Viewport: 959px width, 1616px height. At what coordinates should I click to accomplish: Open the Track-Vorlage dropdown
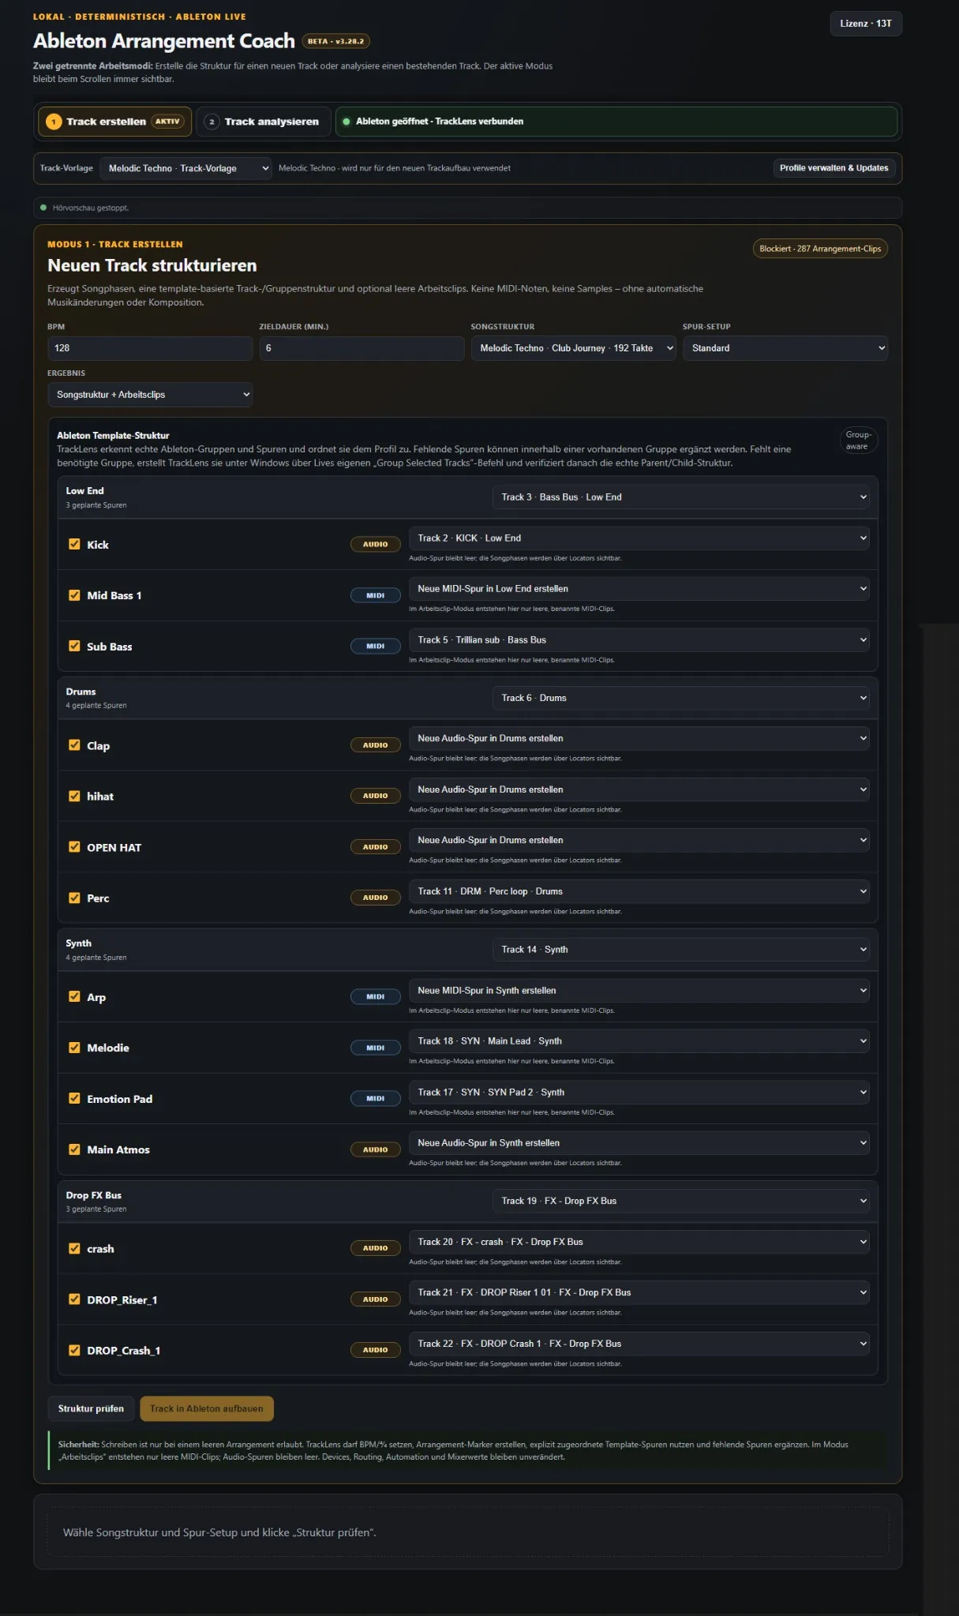click(x=188, y=168)
